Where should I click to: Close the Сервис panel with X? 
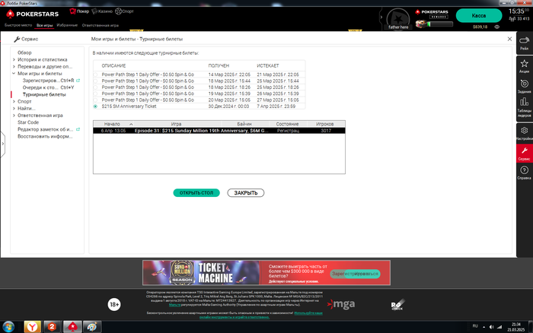(509, 39)
